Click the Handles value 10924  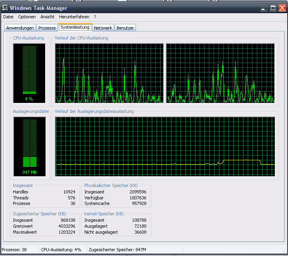click(x=69, y=192)
